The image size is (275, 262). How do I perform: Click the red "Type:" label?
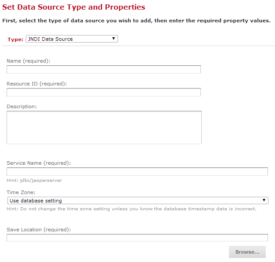click(x=15, y=39)
